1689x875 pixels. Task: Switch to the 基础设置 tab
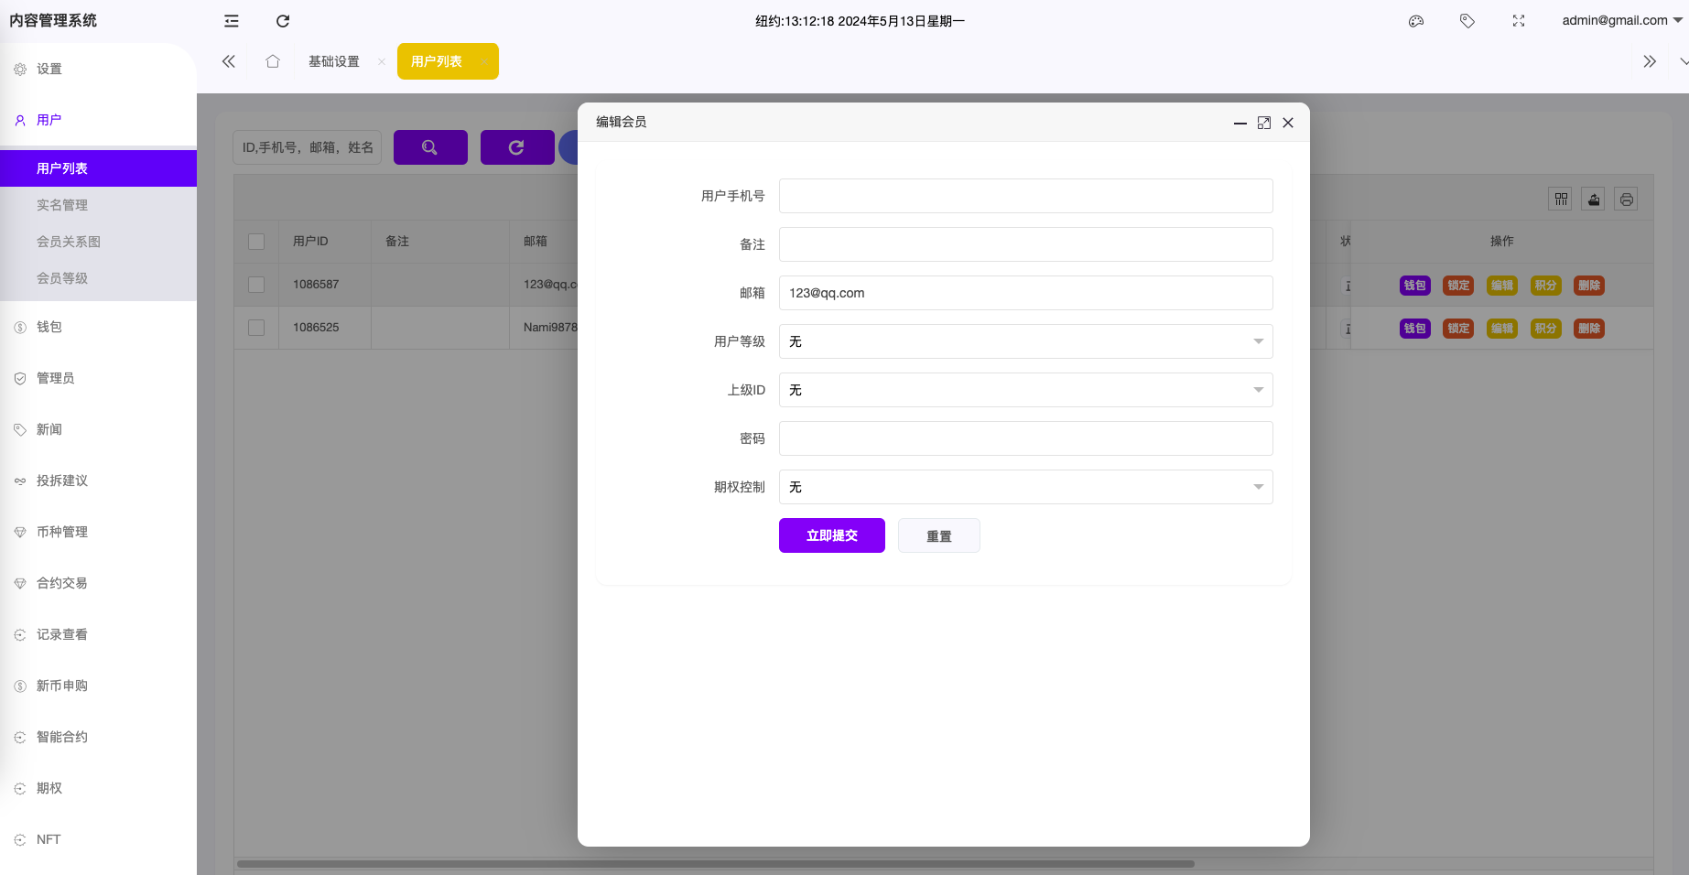click(x=334, y=61)
